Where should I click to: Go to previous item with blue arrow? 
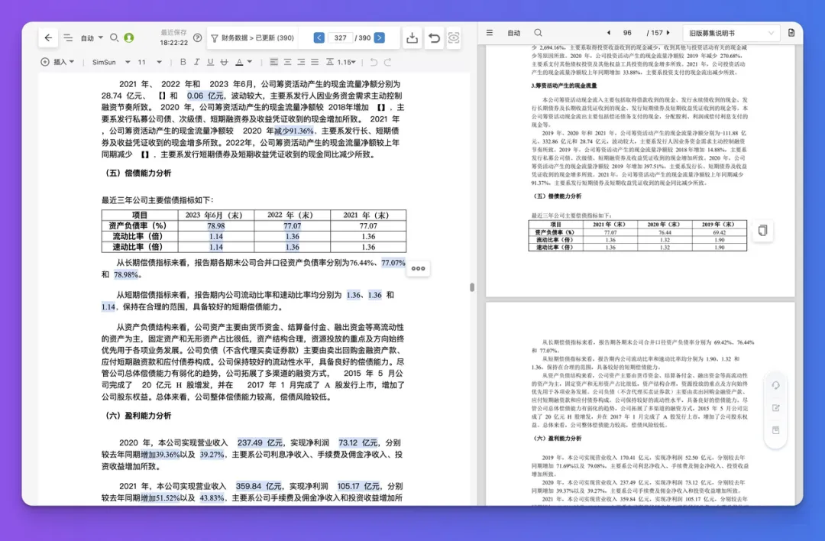(x=319, y=38)
